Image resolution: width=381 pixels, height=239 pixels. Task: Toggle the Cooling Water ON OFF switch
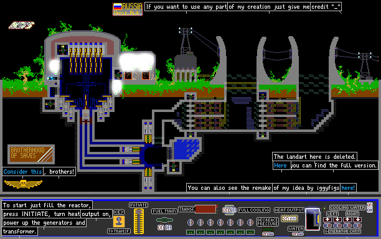coord(370,207)
